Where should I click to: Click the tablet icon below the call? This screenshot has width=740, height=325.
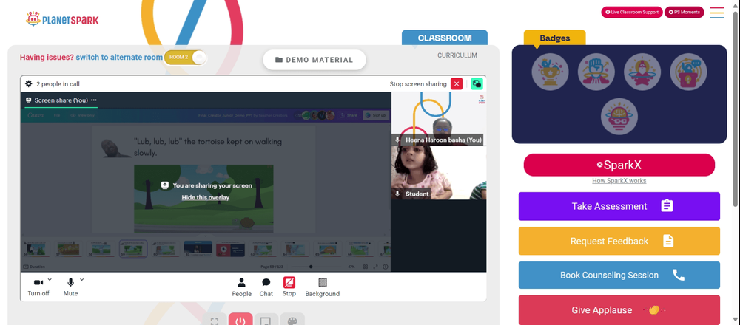(266, 321)
